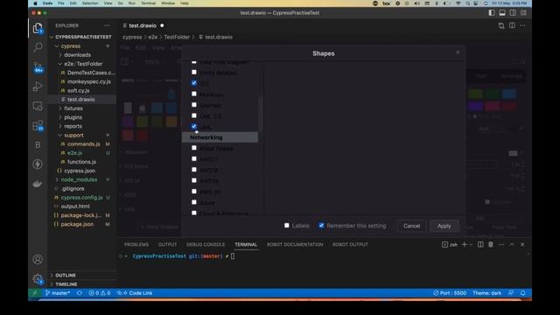Open notifications bell in status bar
Image resolution: width=560 pixels, height=315 pixels.
523,293
